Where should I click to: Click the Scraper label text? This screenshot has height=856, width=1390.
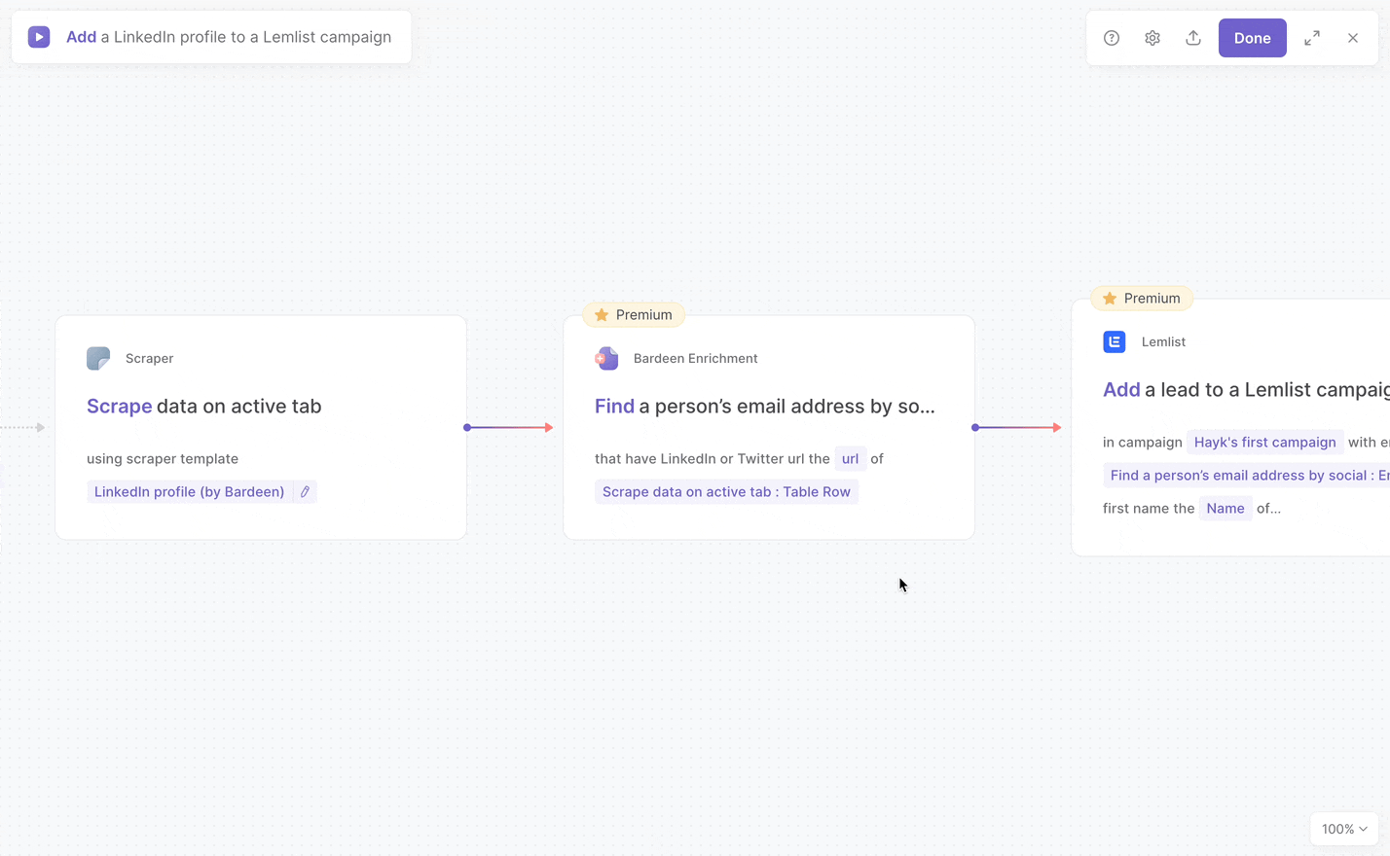click(150, 359)
